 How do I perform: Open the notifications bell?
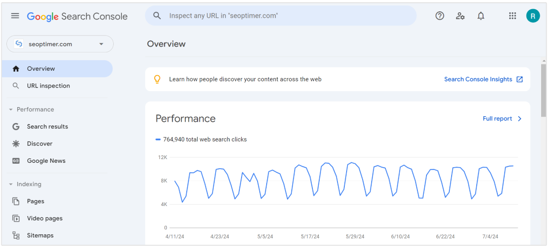click(x=480, y=16)
